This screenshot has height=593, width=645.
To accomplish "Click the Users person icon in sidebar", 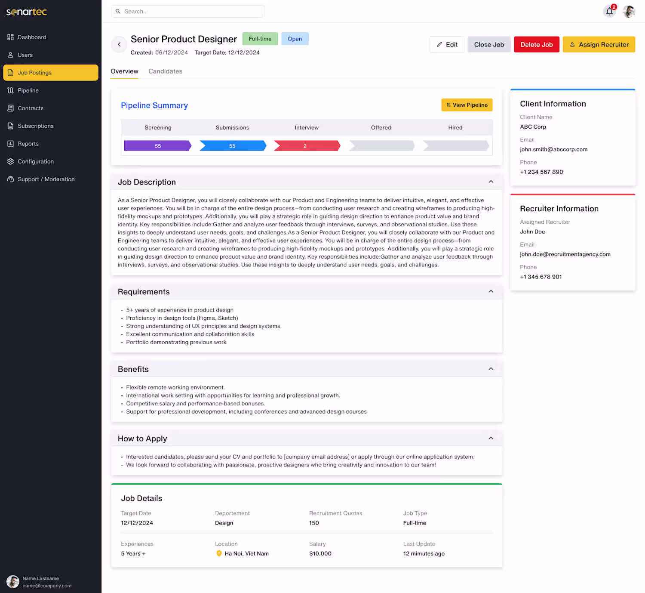I will pos(10,55).
